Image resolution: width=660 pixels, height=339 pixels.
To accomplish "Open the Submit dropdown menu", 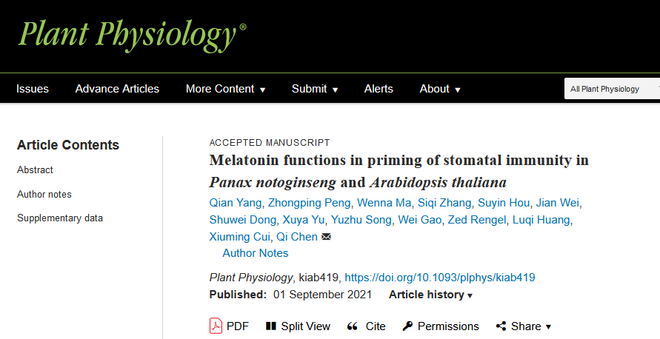I will pos(315,89).
